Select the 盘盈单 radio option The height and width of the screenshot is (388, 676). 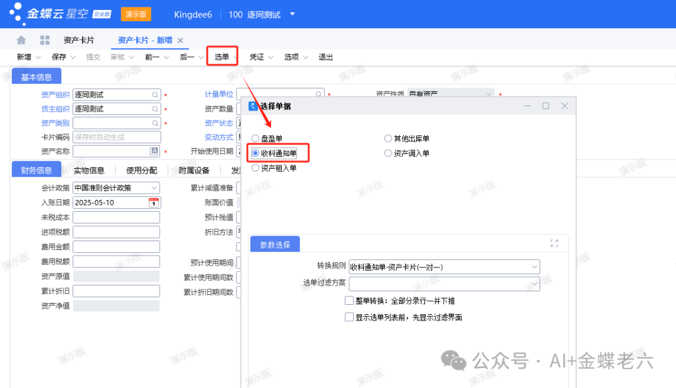(255, 138)
